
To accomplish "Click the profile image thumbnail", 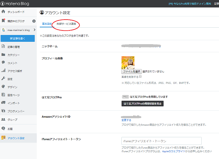I will pos(128,63).
